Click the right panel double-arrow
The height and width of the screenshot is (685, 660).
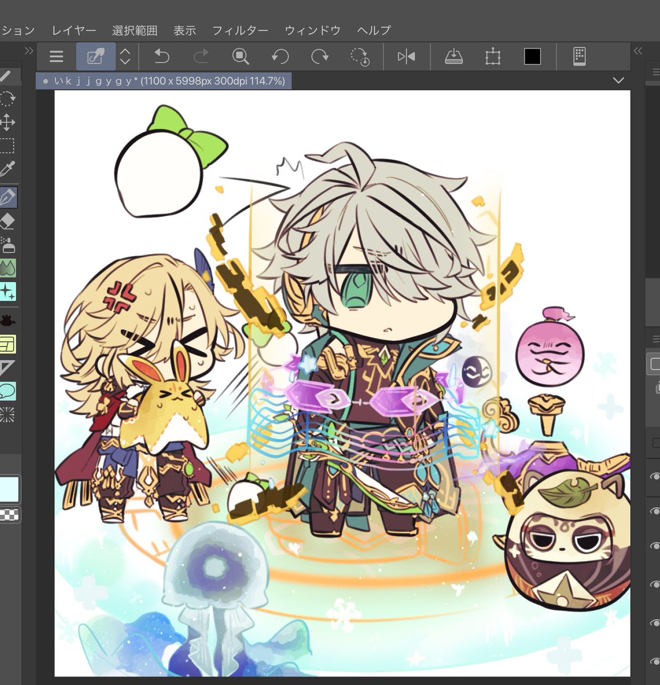(x=638, y=51)
